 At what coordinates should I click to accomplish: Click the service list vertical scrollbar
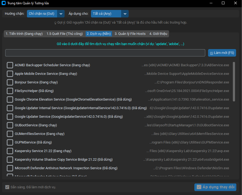click(234, 82)
